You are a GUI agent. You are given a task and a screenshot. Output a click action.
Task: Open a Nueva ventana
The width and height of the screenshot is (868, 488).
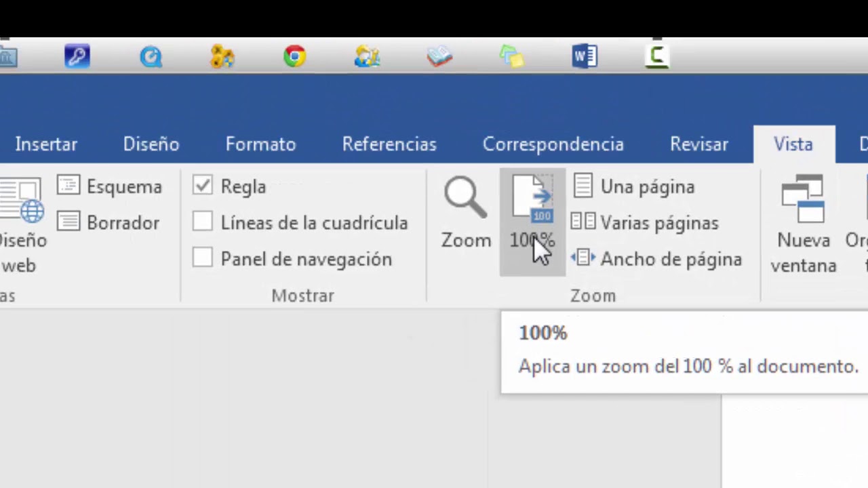pyautogui.click(x=803, y=224)
